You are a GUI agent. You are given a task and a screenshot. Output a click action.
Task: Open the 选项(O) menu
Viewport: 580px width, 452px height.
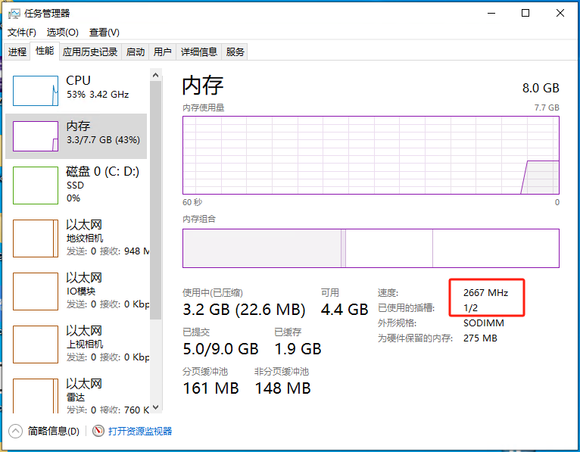click(62, 33)
